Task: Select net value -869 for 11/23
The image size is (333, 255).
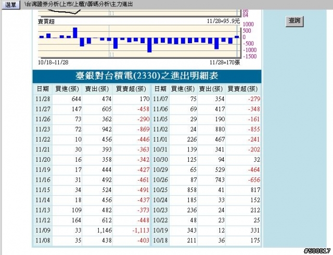Action: 143,129
